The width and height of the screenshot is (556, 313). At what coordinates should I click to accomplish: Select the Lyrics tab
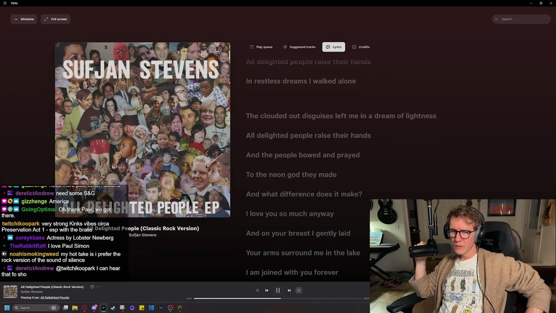334,47
